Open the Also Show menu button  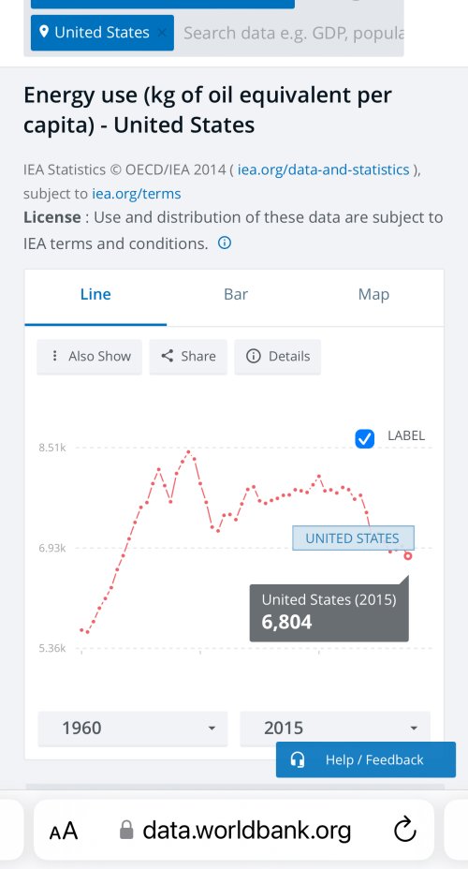[90, 357]
